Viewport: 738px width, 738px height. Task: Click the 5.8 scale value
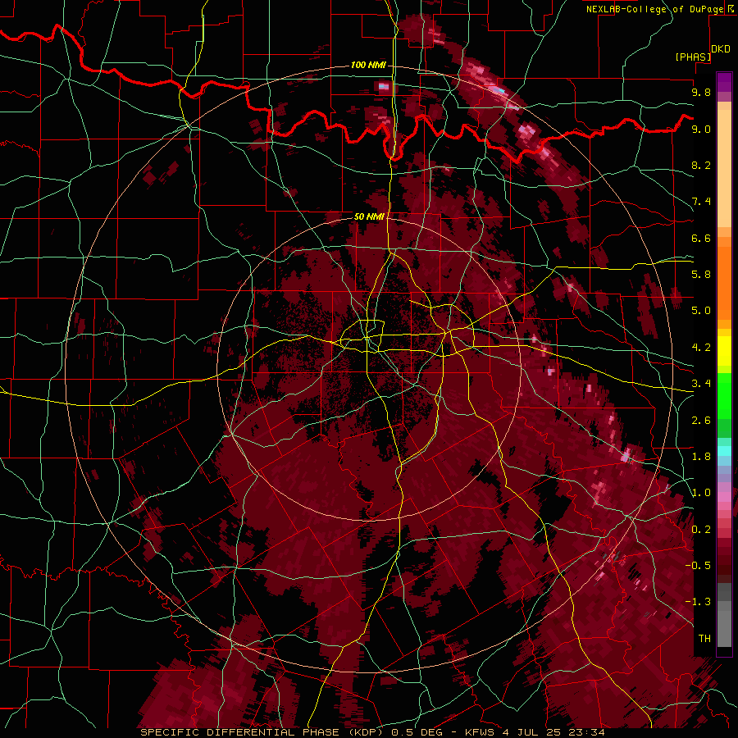click(701, 275)
